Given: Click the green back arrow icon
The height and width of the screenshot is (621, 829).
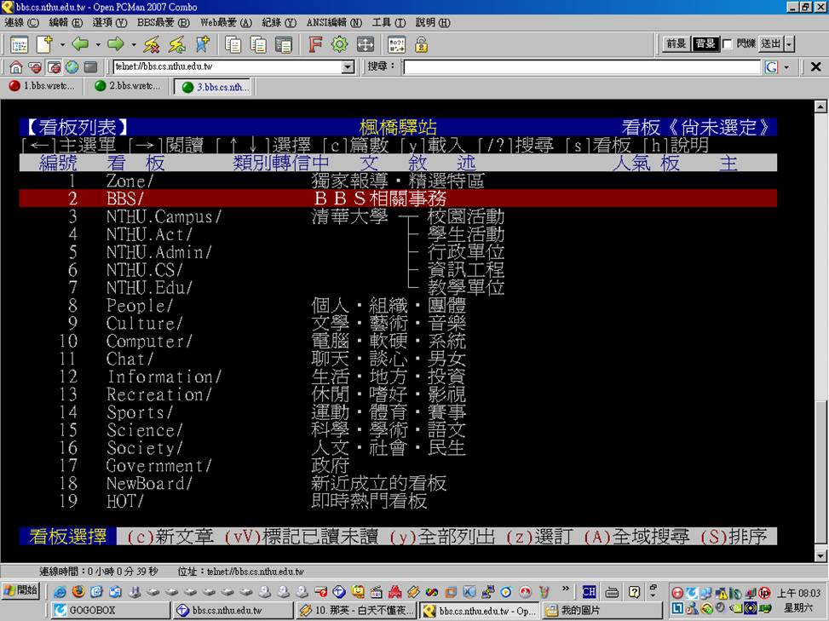Looking at the screenshot, I should pyautogui.click(x=80, y=44).
